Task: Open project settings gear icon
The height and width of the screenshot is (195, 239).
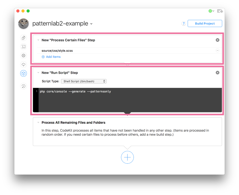Action: (x=24, y=55)
